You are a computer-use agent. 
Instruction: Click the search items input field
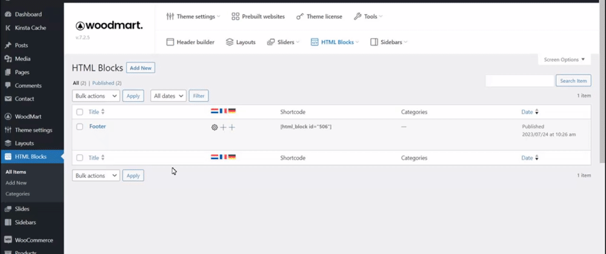pyautogui.click(x=519, y=80)
